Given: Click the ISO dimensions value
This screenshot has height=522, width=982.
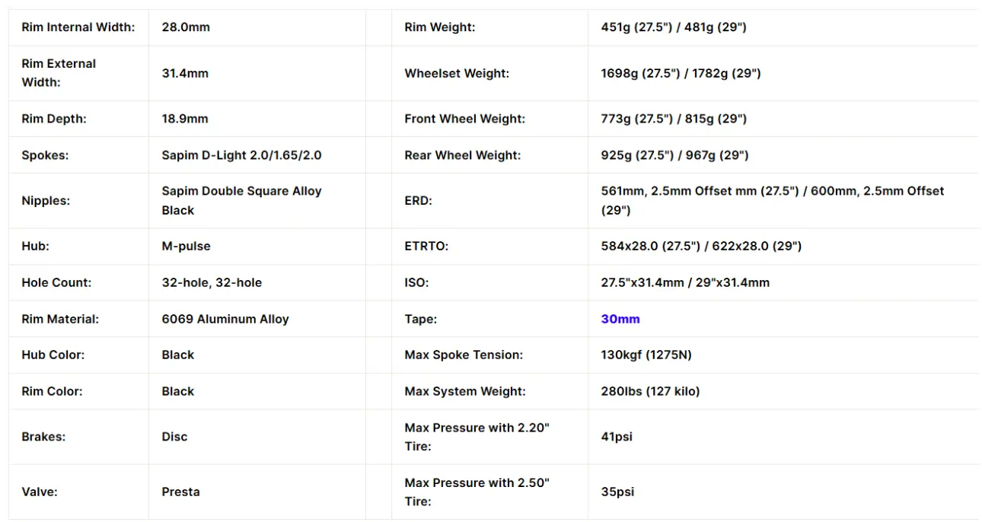Looking at the screenshot, I should [685, 282].
